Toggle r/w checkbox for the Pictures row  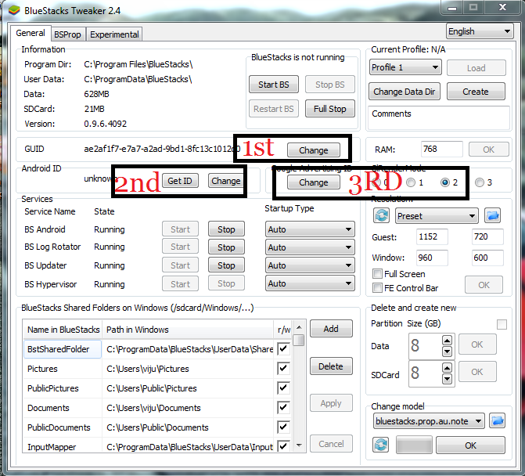coord(283,369)
